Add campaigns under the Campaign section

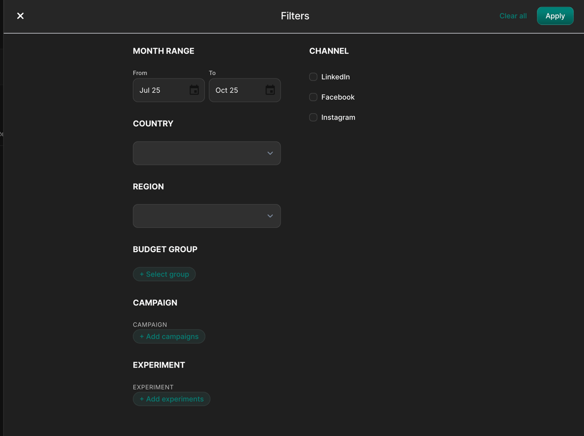pyautogui.click(x=169, y=336)
